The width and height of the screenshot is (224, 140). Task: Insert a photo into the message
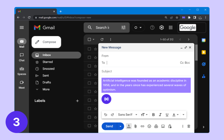(x=163, y=126)
